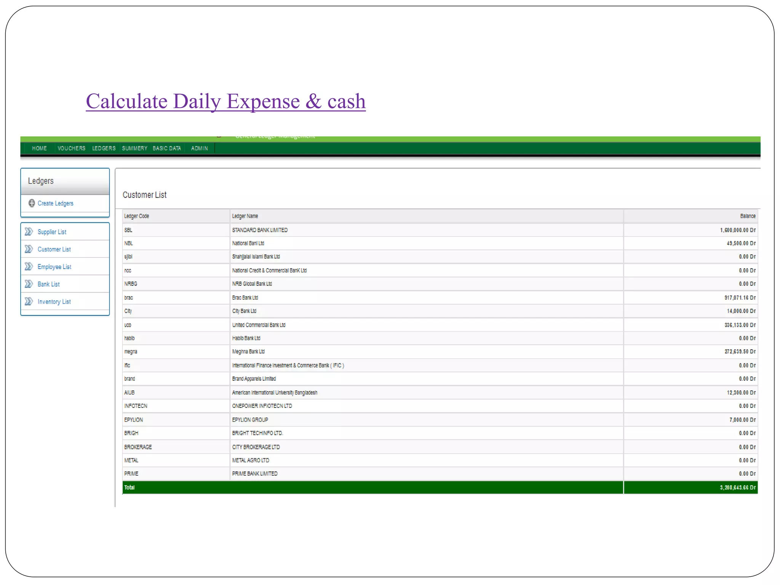Select METAL AGRO LTD row
This screenshot has height=585, width=780.
point(440,460)
